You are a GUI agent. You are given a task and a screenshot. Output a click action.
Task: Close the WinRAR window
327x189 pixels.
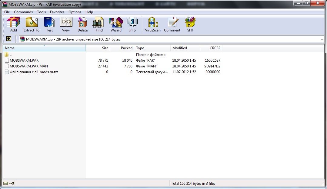click(x=318, y=3)
